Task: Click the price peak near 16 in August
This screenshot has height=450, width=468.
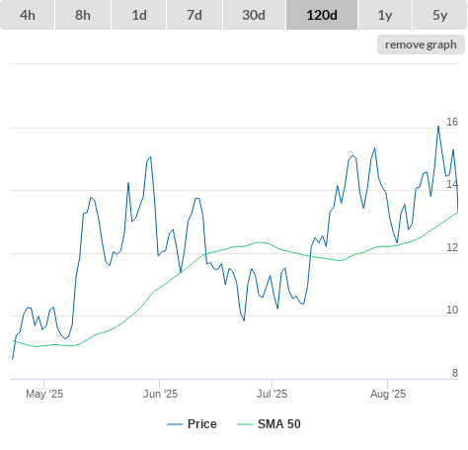Action: (x=438, y=127)
